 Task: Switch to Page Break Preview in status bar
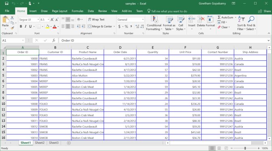[226, 148]
